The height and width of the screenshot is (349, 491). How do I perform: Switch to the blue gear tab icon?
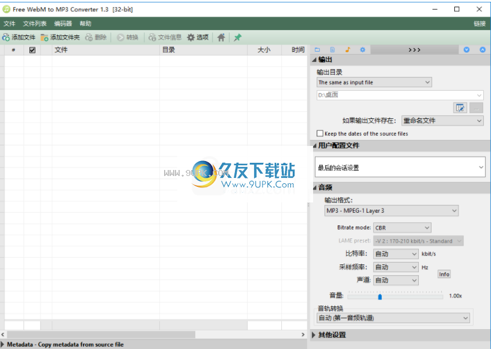(x=362, y=50)
